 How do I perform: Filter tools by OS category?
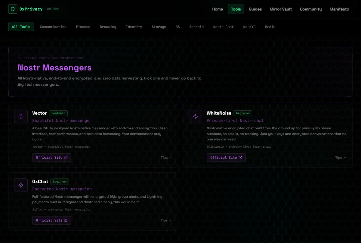[178, 27]
